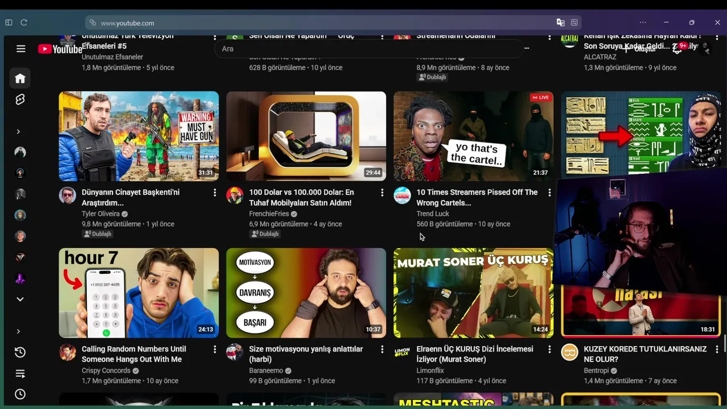This screenshot has height=409, width=727.
Task: Open video title Dünyanın Cinayet Başkenti'ni Araştırdım
Action: tap(131, 198)
